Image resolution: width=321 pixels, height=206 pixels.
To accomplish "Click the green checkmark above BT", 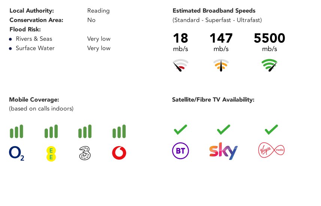I will coord(181,130).
